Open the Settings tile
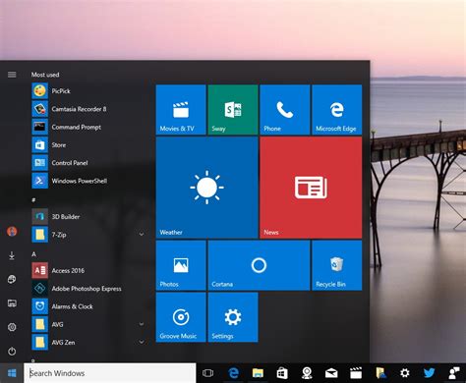This screenshot has width=466, height=383. (233, 317)
